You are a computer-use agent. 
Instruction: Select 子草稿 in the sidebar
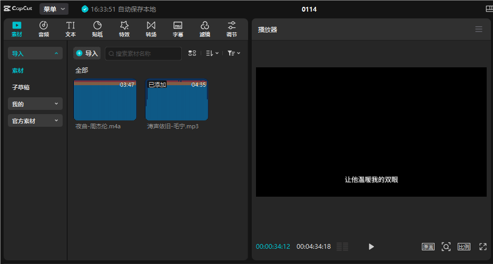tap(21, 87)
